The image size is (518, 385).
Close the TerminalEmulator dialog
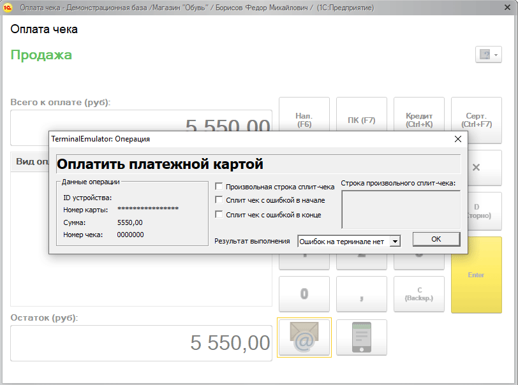(457, 138)
